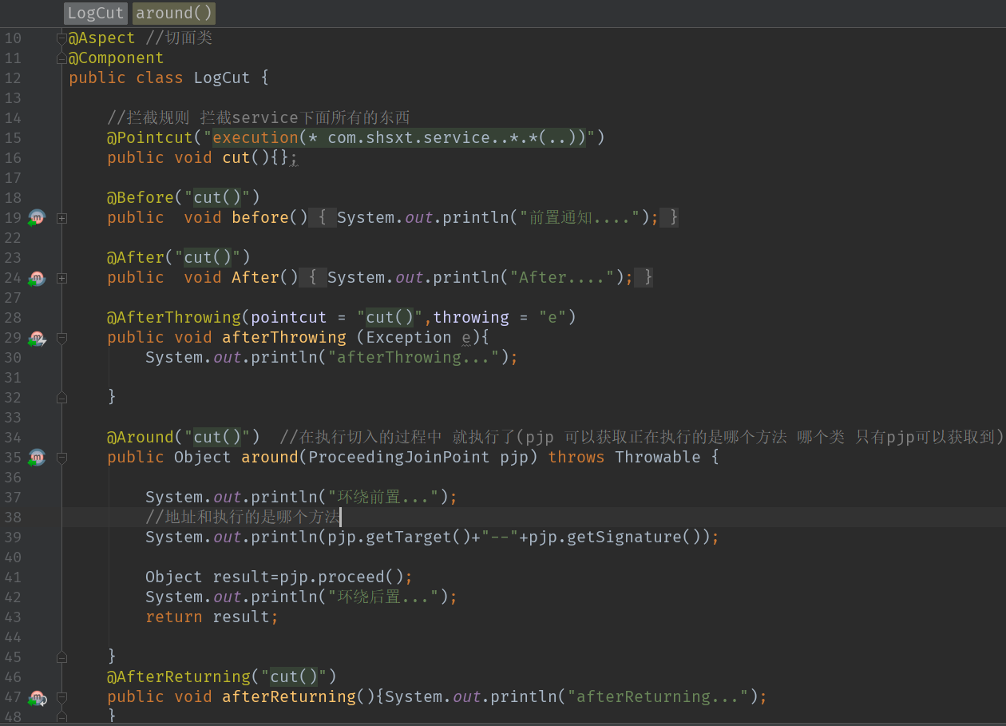
Task: Open the LogCut breadcrumb
Action: pyautogui.click(x=96, y=13)
